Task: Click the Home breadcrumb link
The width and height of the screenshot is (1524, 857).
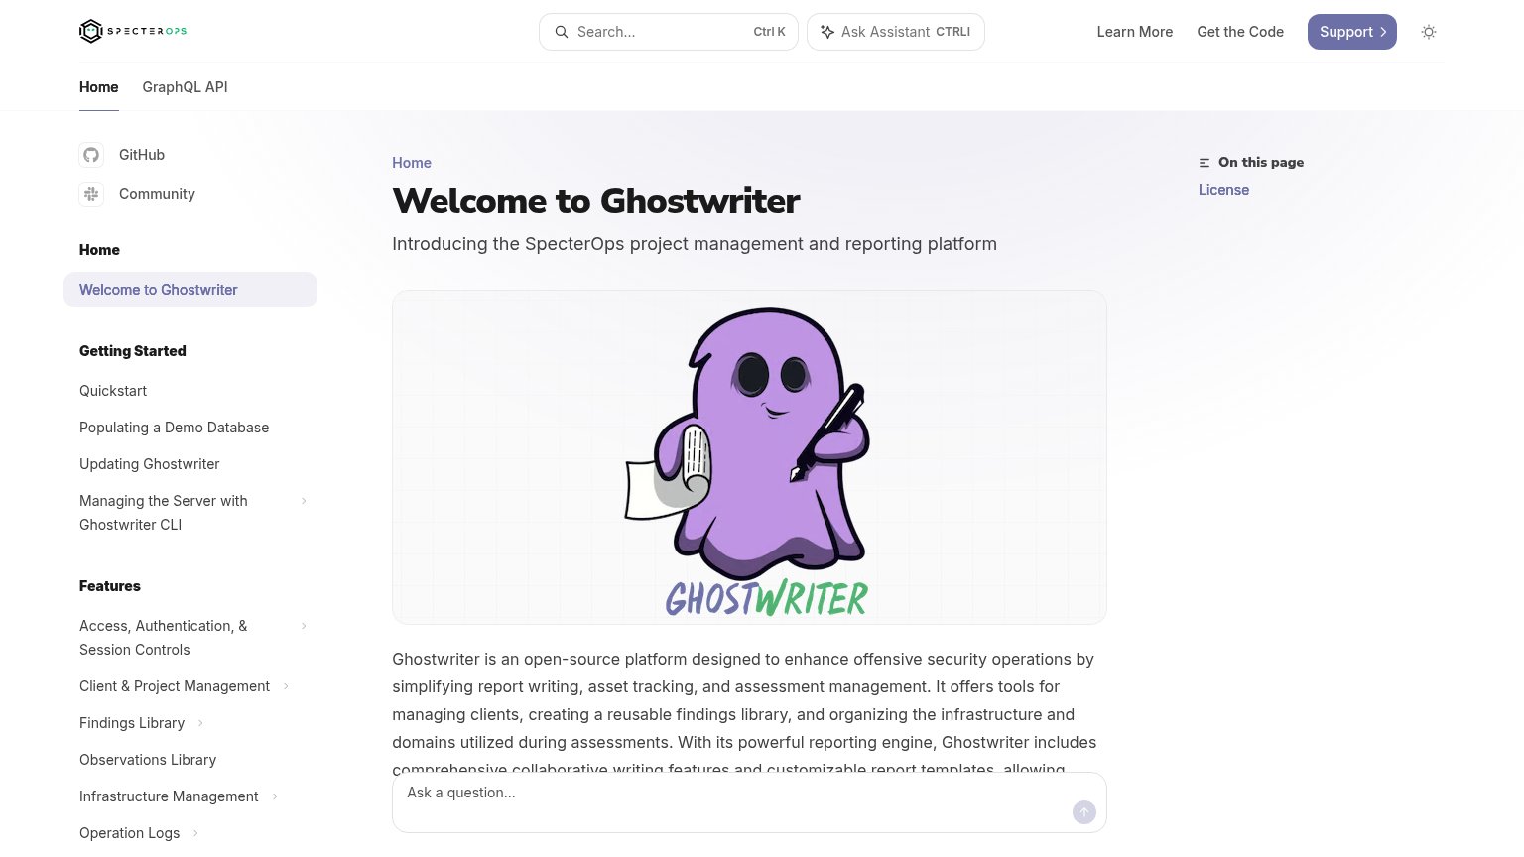Action: pyautogui.click(x=412, y=163)
